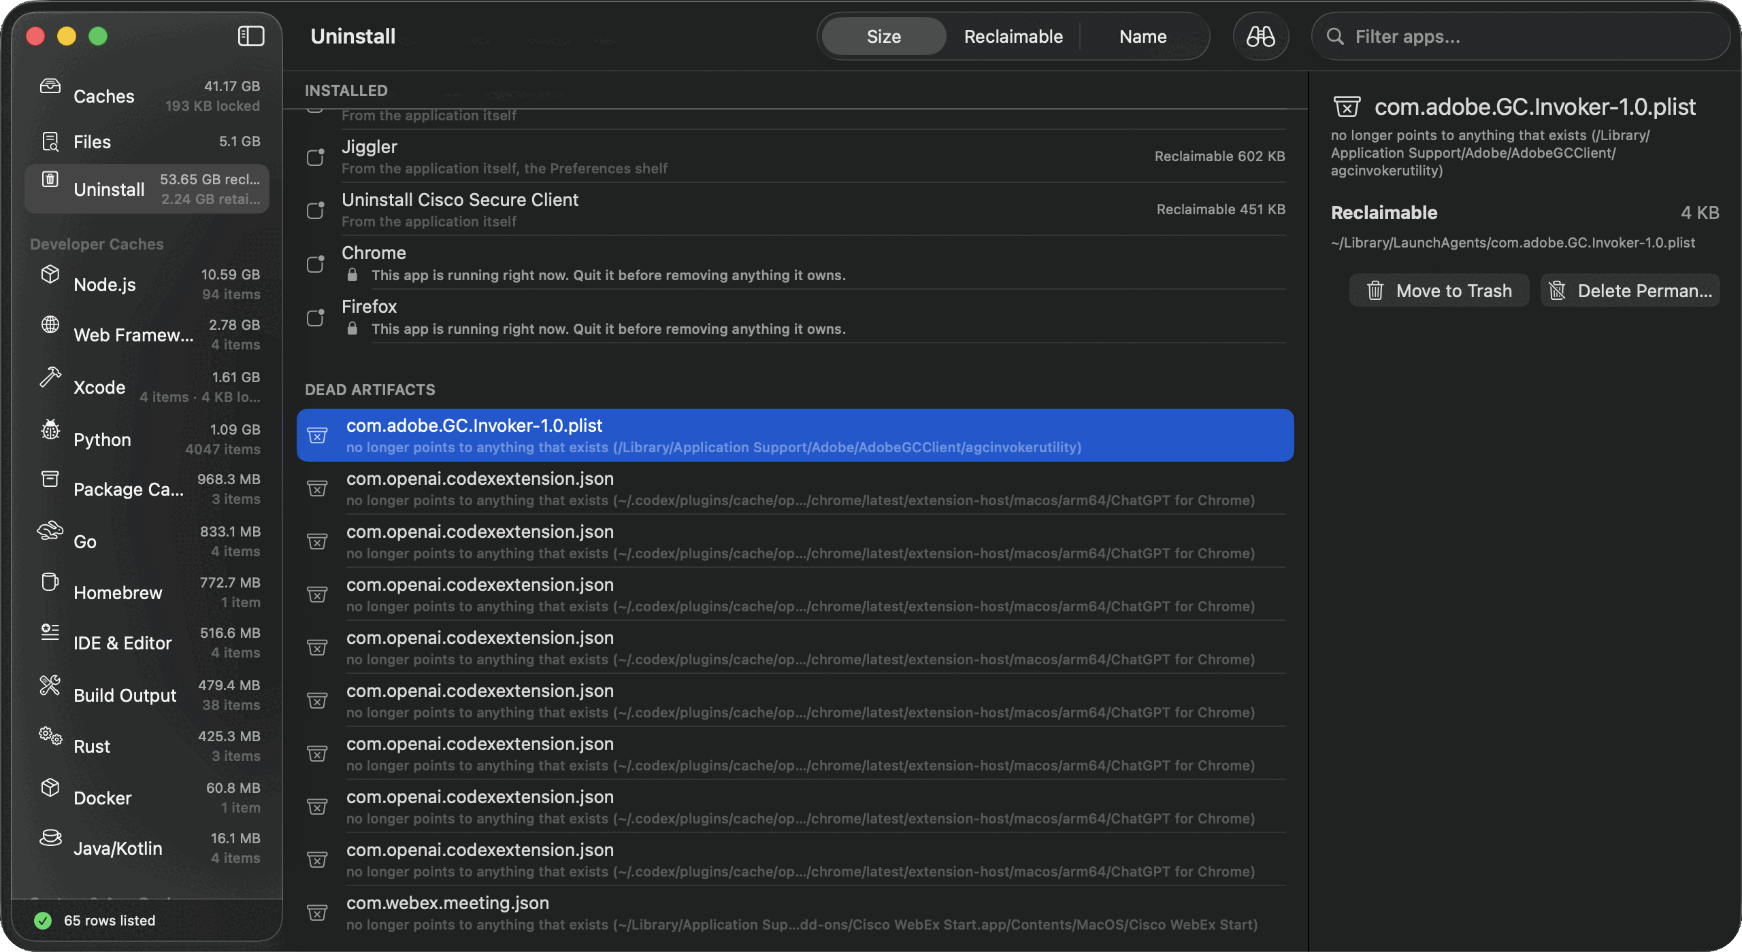Toggle the sidebar panel icon
The width and height of the screenshot is (1742, 952).
250,36
